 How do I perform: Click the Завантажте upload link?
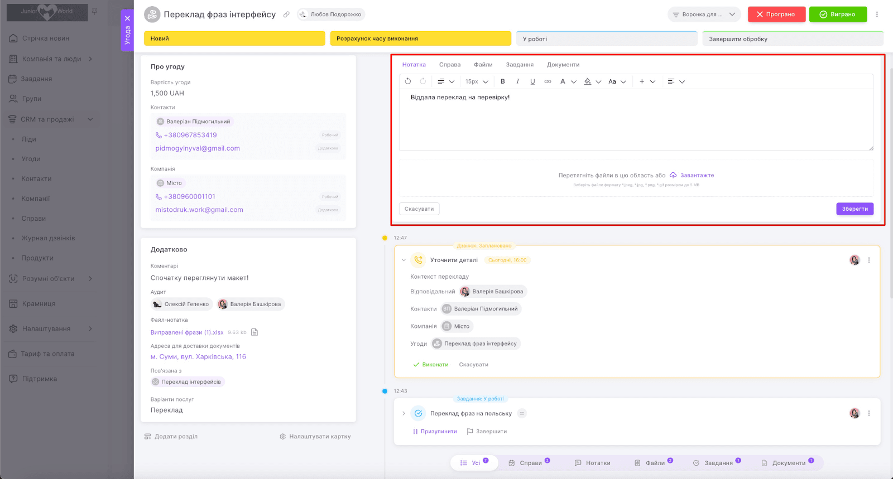pos(692,175)
